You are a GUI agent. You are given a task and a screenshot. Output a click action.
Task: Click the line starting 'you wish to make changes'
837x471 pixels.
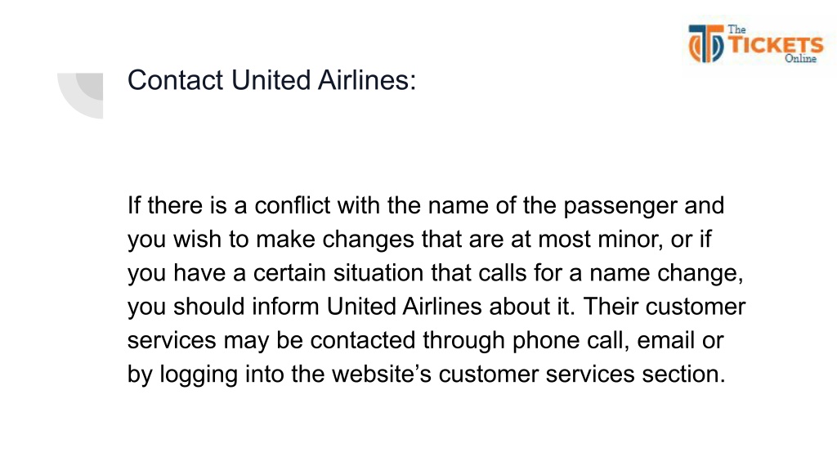(419, 240)
